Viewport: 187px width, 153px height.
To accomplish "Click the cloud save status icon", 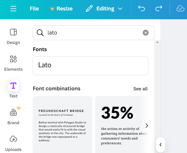I will pos(180,9).
